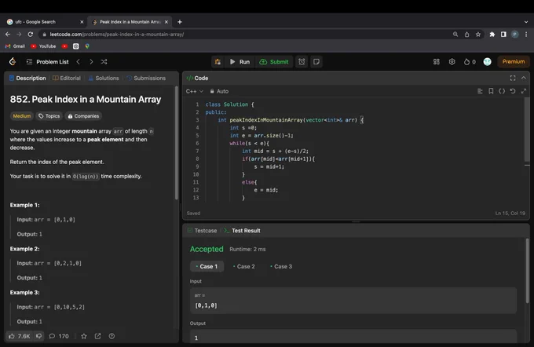Click the bookmark icon in code toolbar

[x=491, y=91]
